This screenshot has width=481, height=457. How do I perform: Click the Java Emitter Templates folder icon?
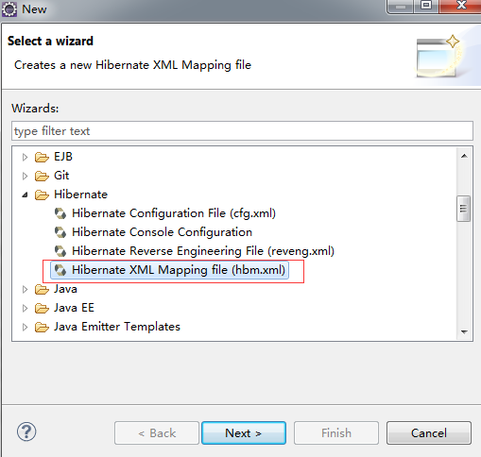tap(42, 327)
